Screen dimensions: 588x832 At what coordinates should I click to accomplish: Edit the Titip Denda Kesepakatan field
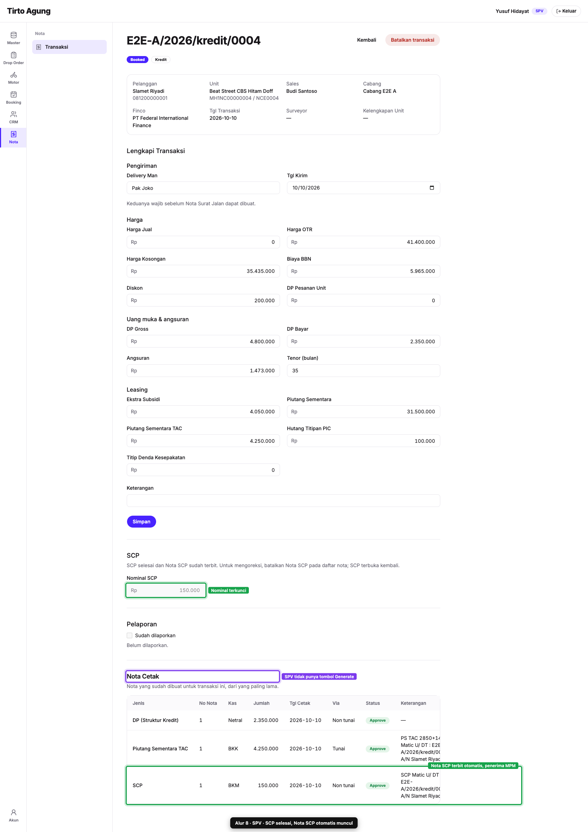(203, 470)
